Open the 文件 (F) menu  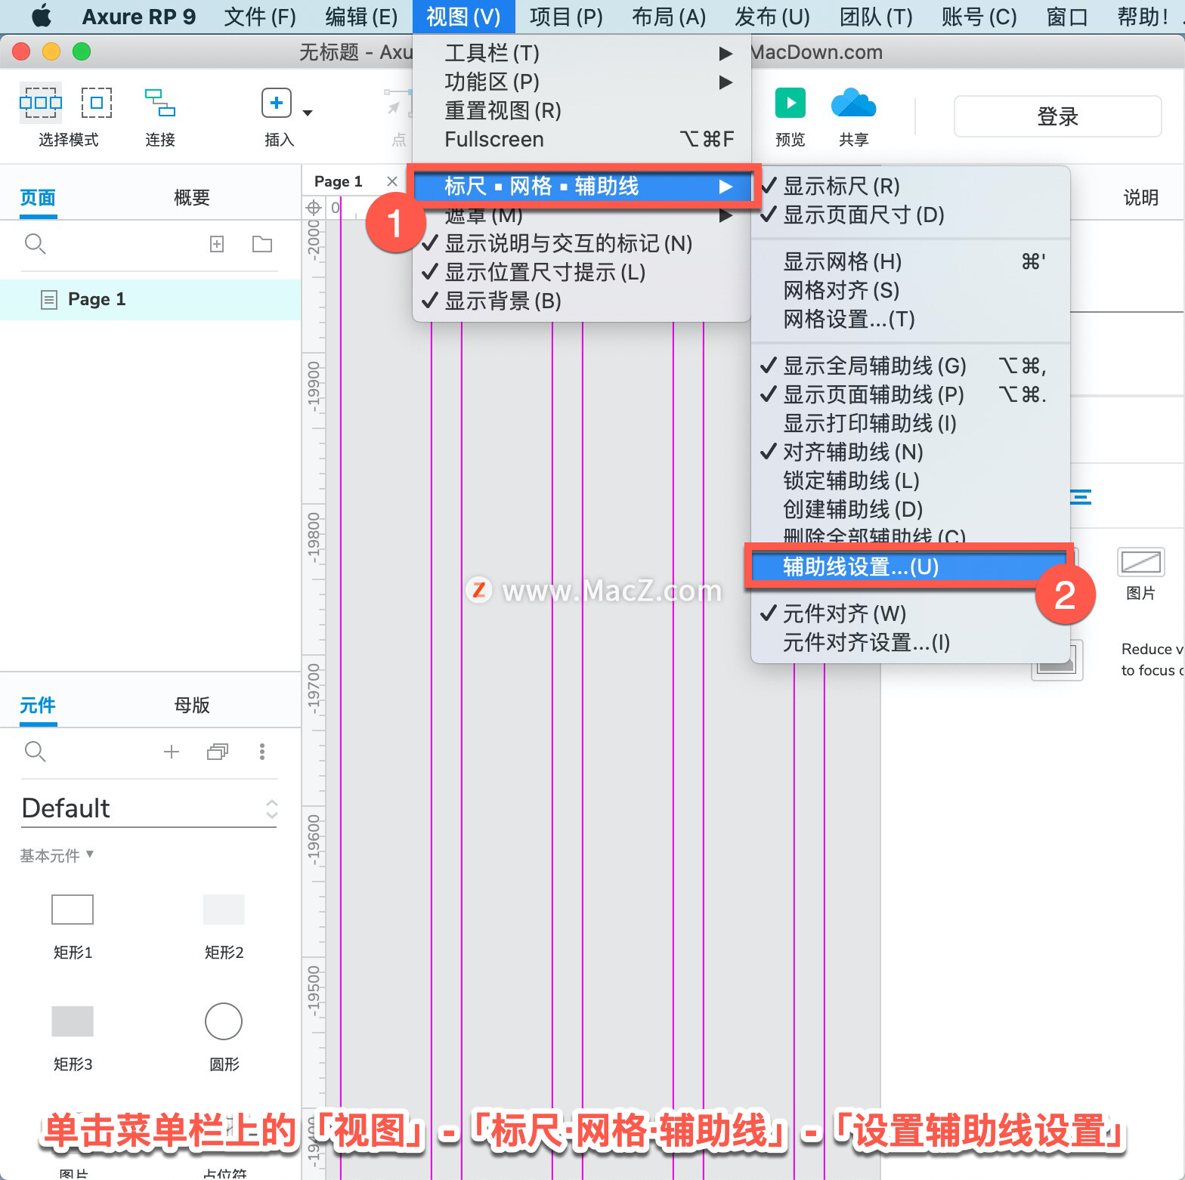pyautogui.click(x=260, y=16)
